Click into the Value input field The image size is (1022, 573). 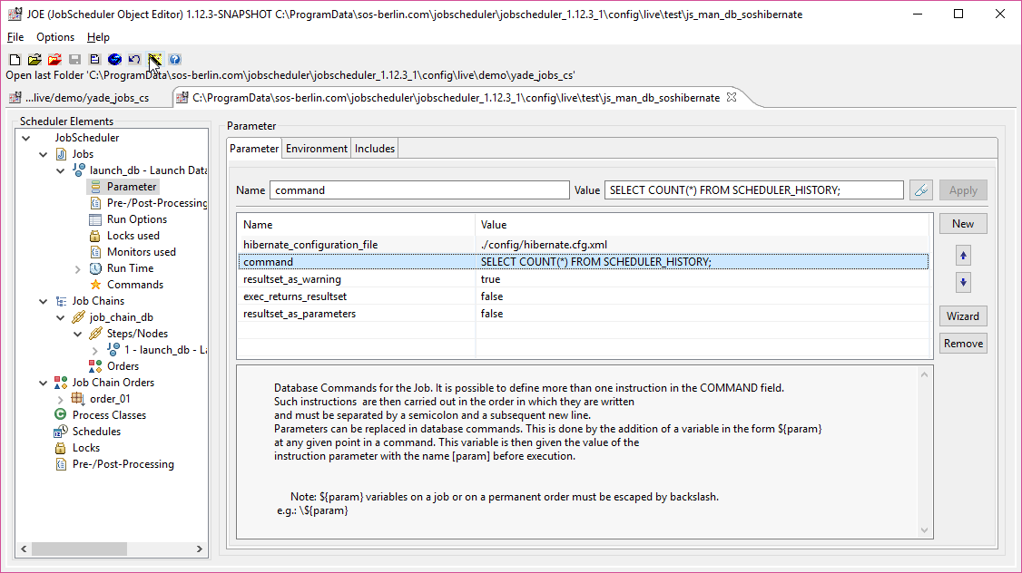[x=753, y=190]
